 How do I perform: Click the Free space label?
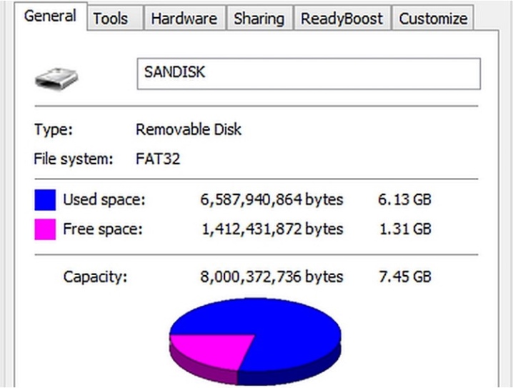[x=103, y=229]
